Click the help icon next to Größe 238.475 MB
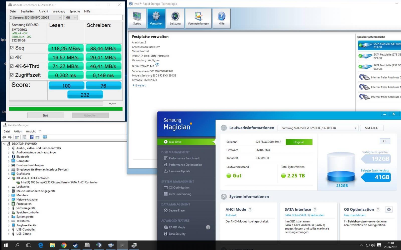This screenshot has height=250, width=401. 157,65
